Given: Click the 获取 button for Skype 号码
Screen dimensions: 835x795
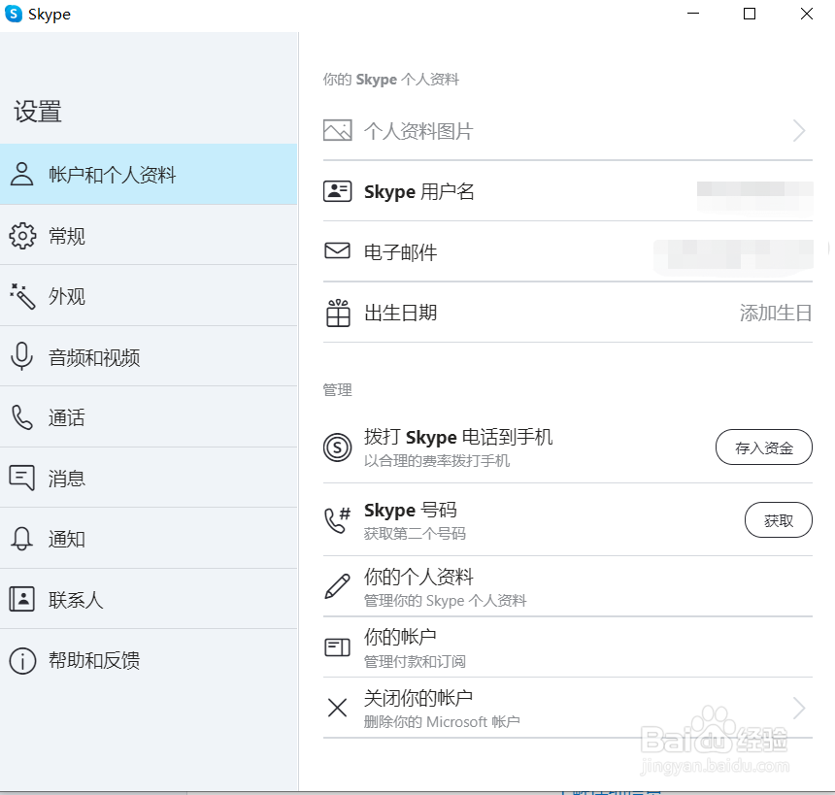Looking at the screenshot, I should pos(778,519).
